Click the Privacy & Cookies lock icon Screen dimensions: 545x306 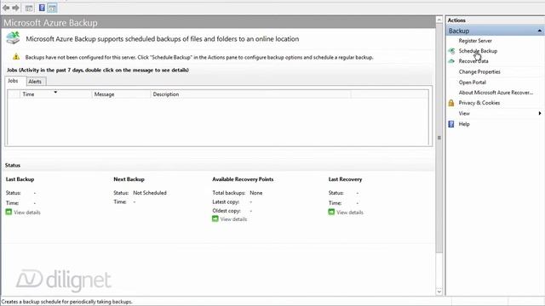pos(451,103)
